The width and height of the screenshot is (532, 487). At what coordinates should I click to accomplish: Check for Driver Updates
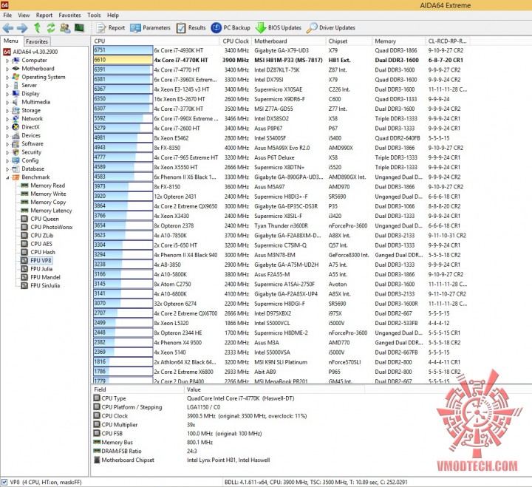331,28
